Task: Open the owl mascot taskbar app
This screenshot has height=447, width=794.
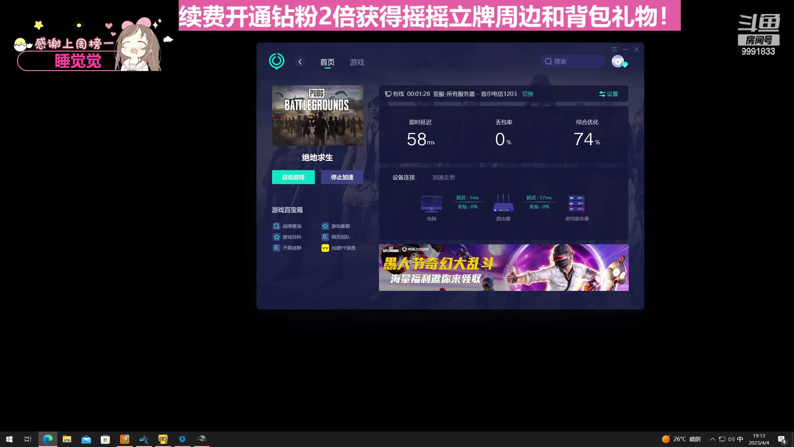Action: (x=163, y=439)
